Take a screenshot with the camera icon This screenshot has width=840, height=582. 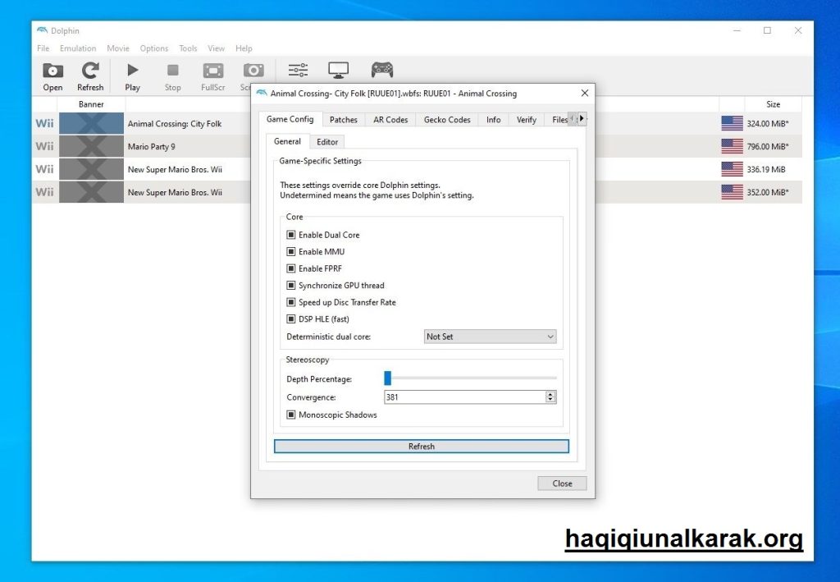click(x=253, y=71)
